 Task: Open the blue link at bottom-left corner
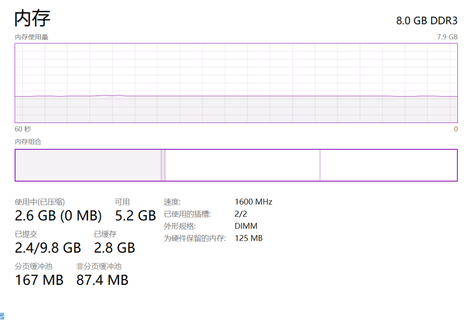point(2,315)
